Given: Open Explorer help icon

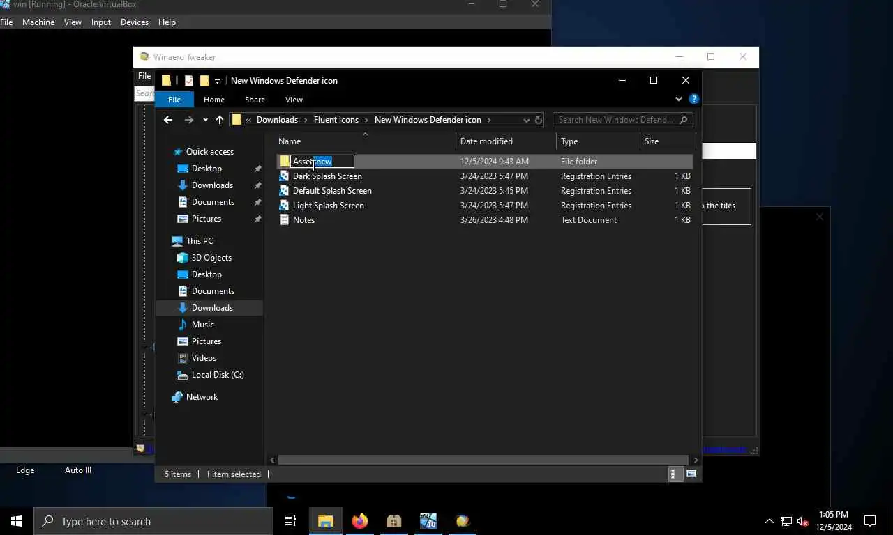Looking at the screenshot, I should point(693,99).
